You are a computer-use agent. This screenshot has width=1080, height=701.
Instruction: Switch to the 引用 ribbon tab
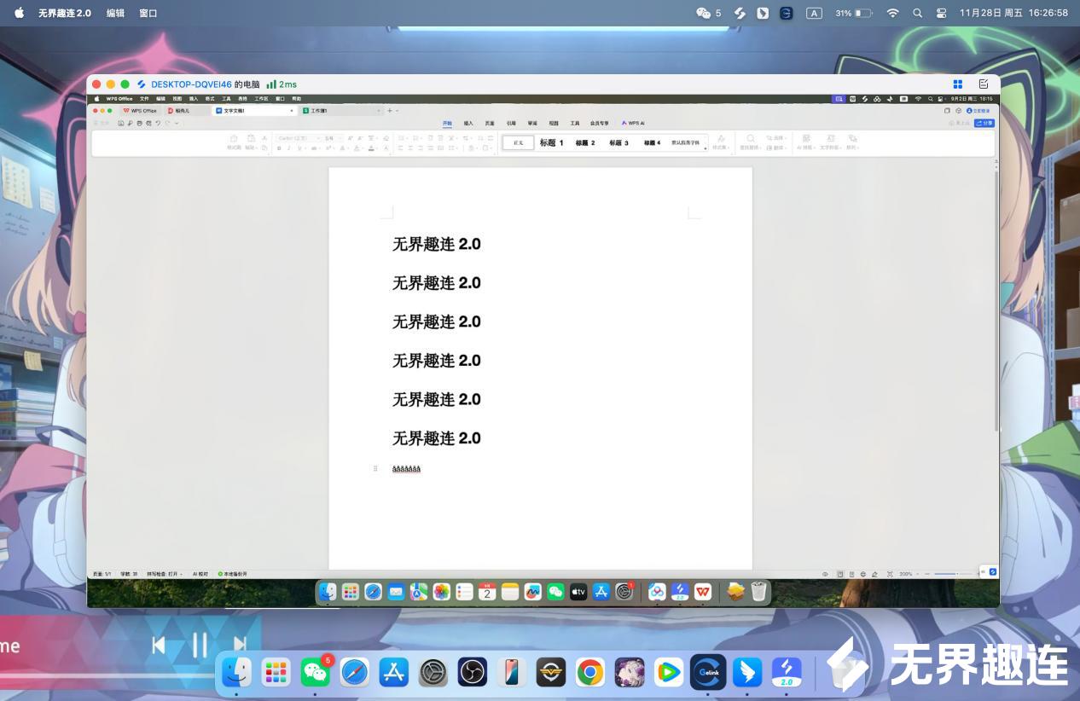[511, 124]
